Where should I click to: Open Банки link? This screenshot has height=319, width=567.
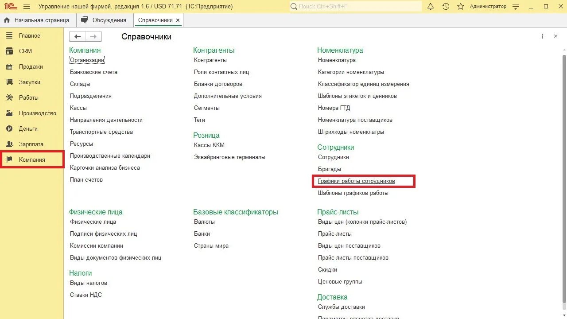point(202,233)
